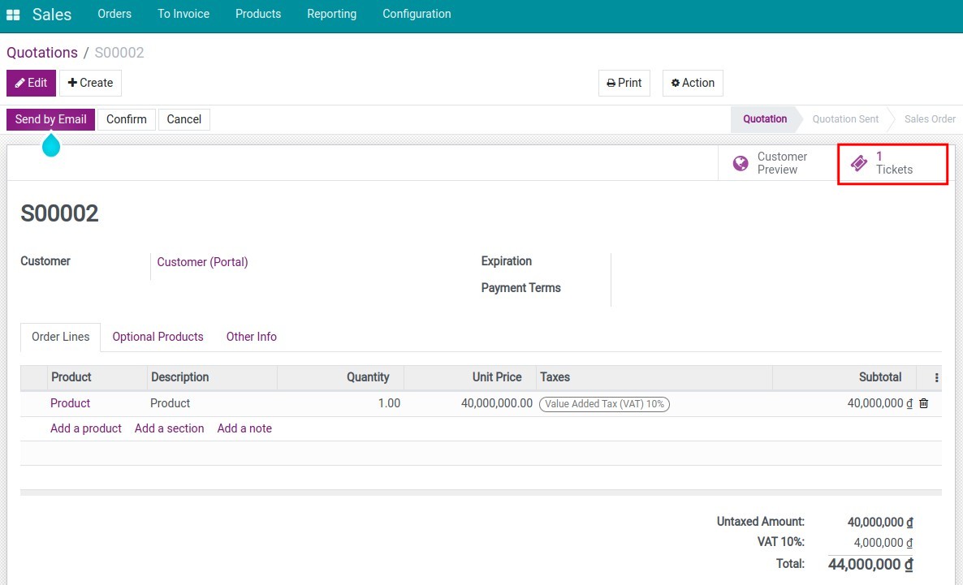Screen dimensions: 963x585
Task: Click the Print printer icon
Action: tap(610, 82)
